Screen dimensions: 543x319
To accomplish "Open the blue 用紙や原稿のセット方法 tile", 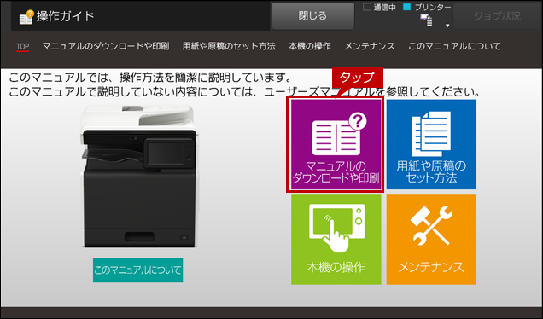I will (x=431, y=144).
